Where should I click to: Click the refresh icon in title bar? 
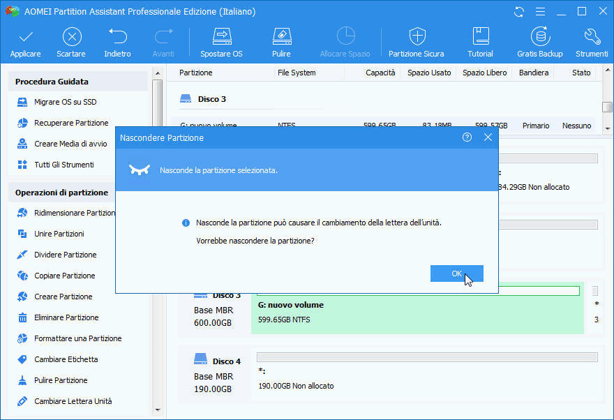pos(518,12)
